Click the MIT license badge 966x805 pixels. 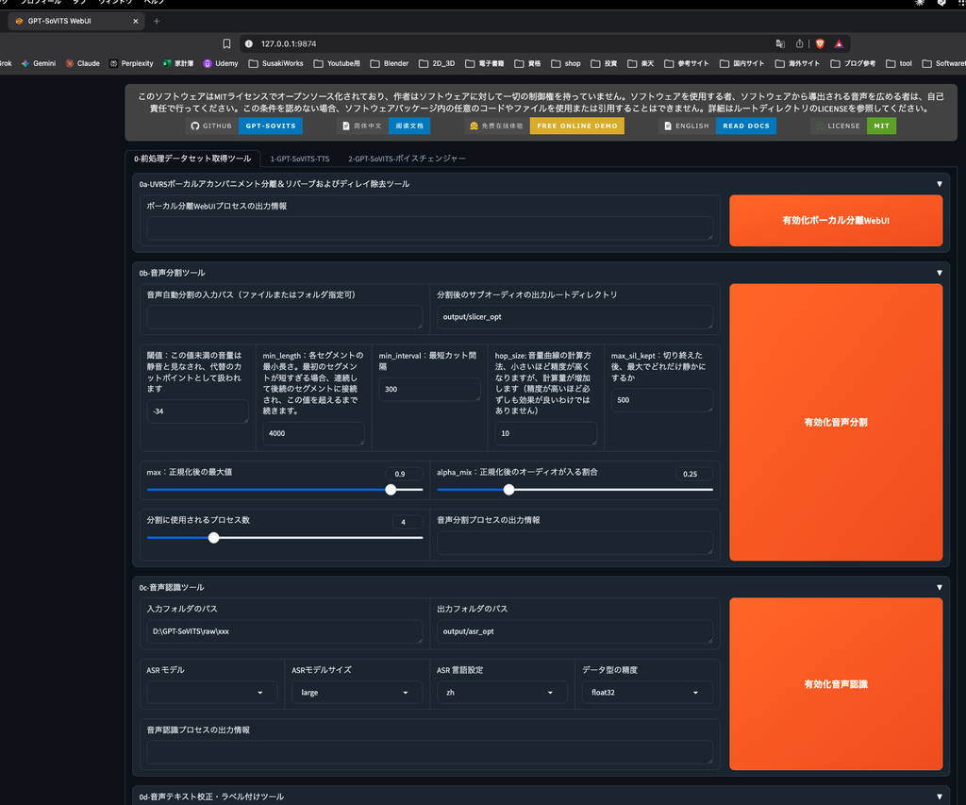882,126
